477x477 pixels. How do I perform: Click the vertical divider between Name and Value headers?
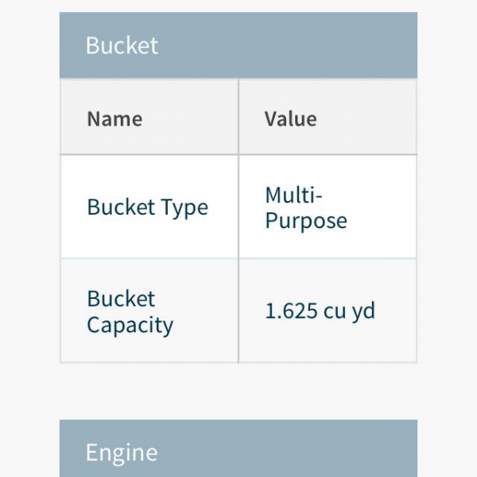238,117
